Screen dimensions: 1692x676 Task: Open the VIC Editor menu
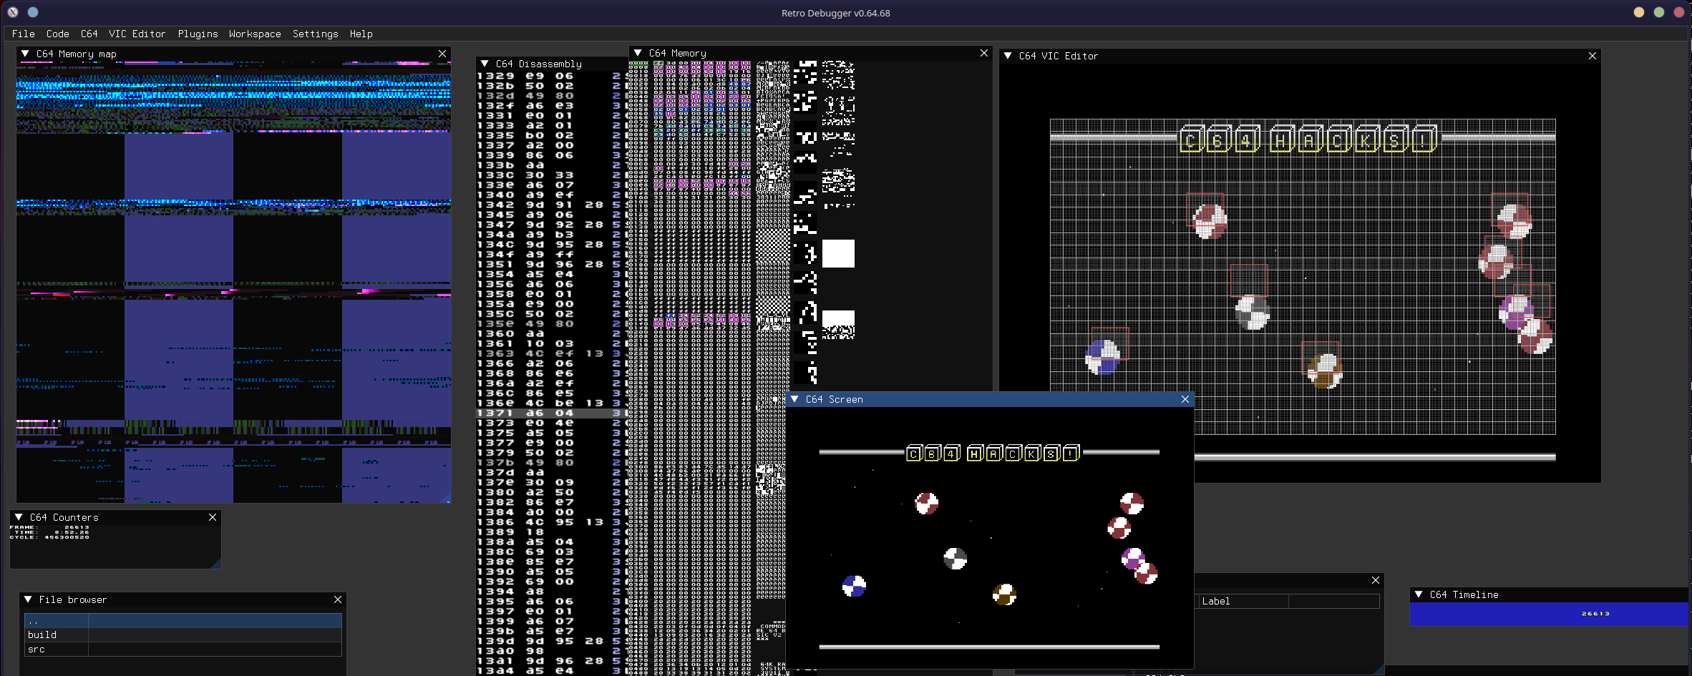(137, 34)
